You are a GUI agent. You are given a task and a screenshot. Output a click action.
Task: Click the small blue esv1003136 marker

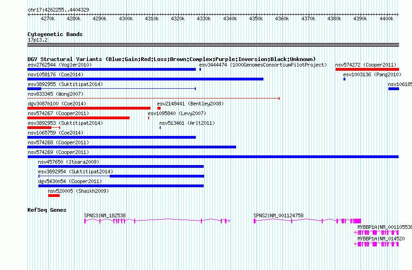click(x=344, y=79)
